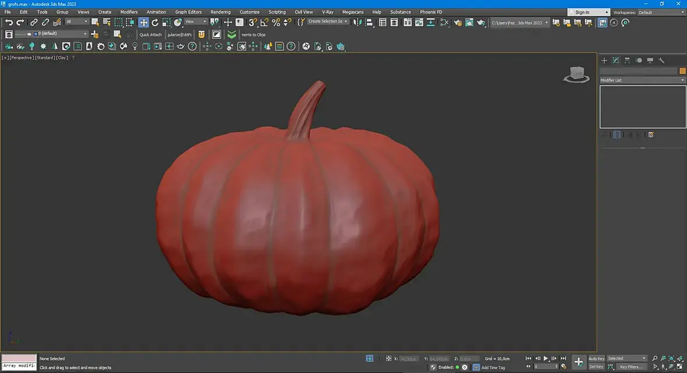Expand the Modifier List dropdown

(642, 80)
